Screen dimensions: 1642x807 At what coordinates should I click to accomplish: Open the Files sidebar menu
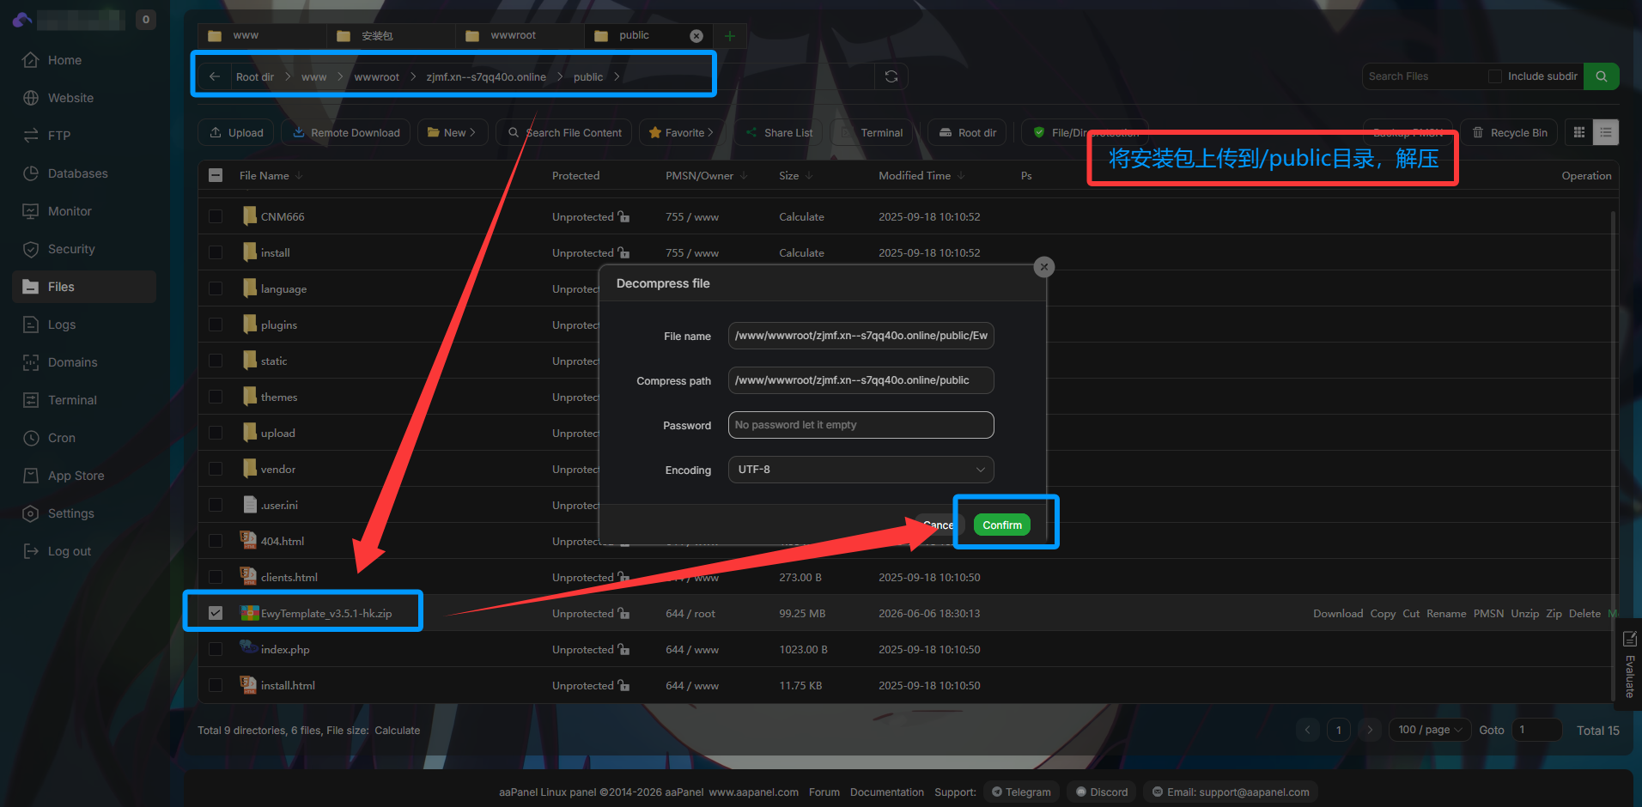tap(84, 287)
